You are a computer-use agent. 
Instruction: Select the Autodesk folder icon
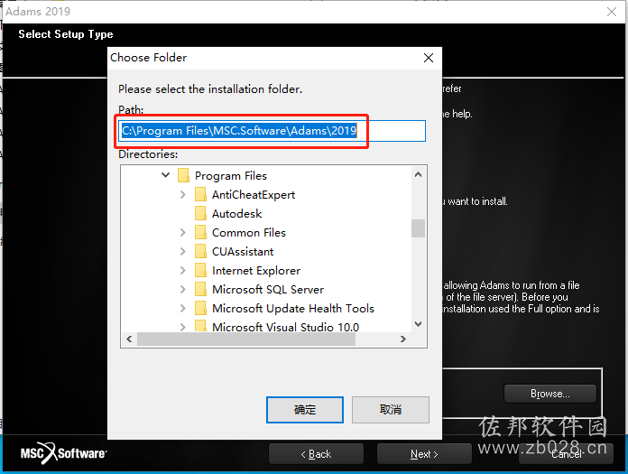coord(200,213)
